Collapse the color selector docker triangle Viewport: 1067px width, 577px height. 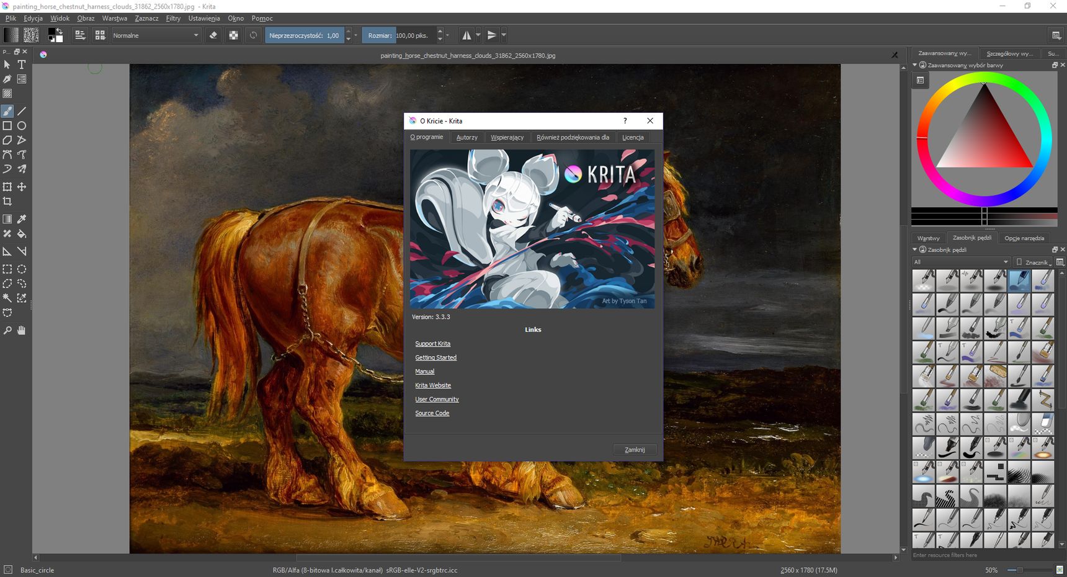(915, 65)
